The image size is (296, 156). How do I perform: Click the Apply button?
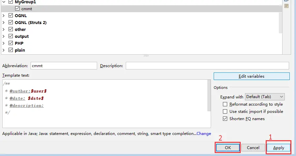click(x=279, y=147)
